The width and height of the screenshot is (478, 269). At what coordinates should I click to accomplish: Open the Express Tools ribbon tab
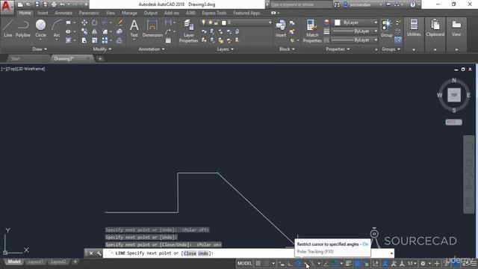214,13
